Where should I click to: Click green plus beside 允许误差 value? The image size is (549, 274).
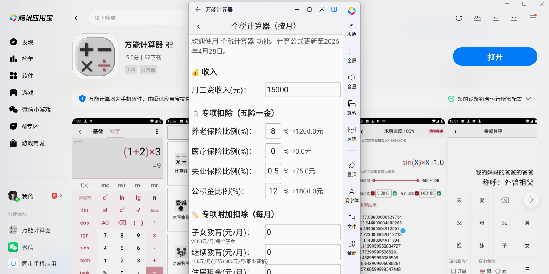438,193
